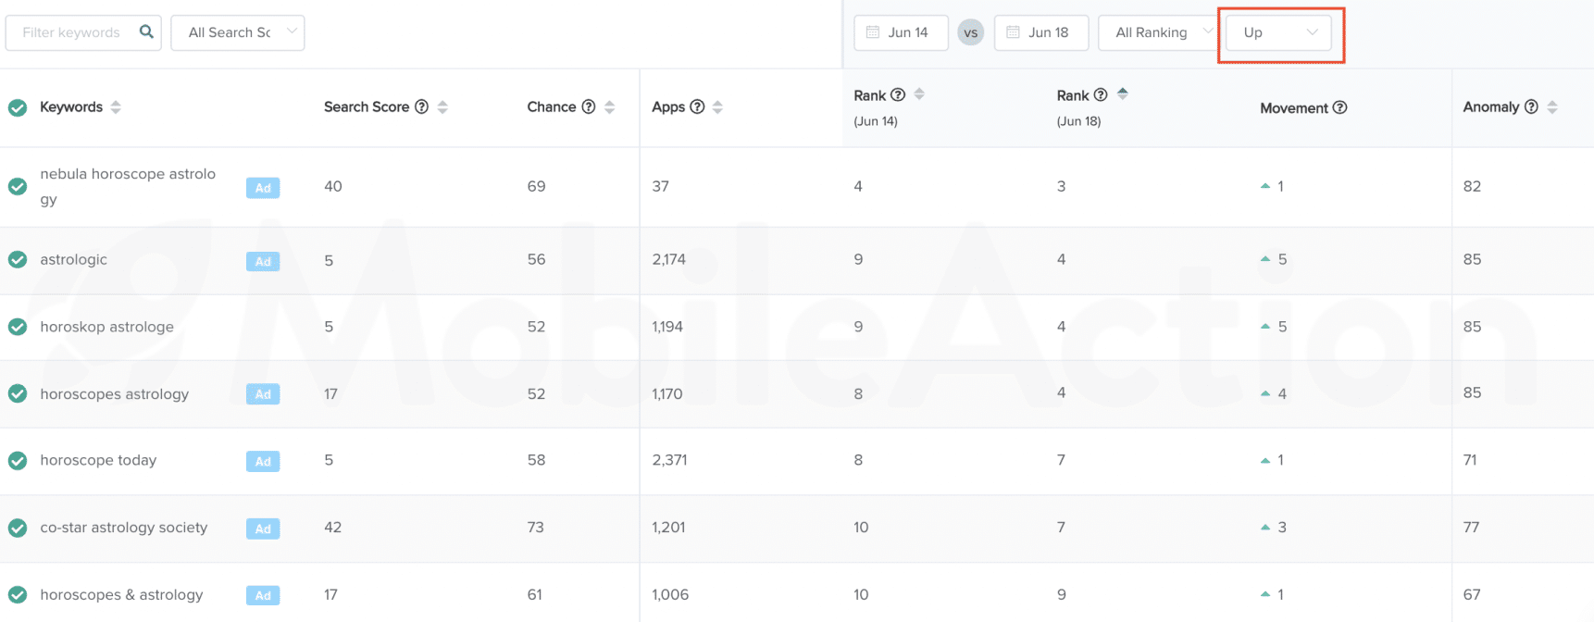Click Chance value 61
The height and width of the screenshot is (622, 1594).
[535, 594]
